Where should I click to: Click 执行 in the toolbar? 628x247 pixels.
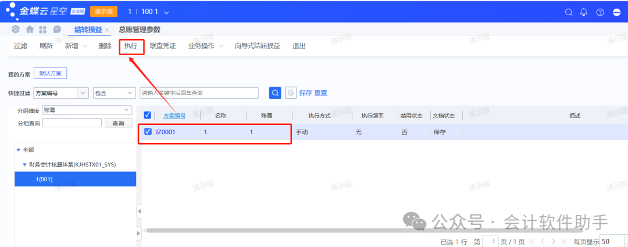(131, 46)
